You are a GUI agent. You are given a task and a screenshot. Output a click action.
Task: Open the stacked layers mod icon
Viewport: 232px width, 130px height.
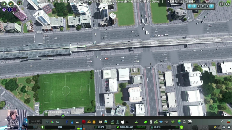point(179,122)
